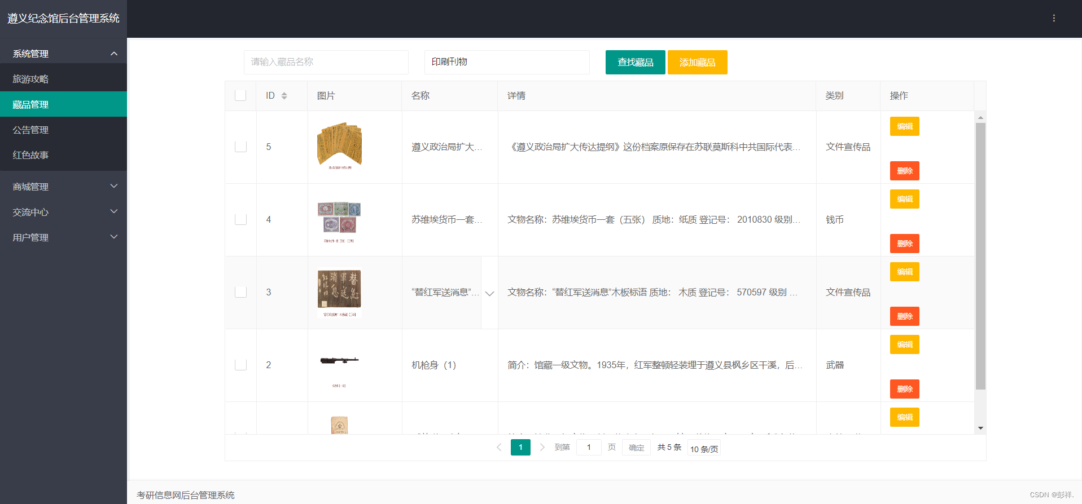This screenshot has width=1082, height=504.
Task: Focus the jump-to page number field
Action: pyautogui.click(x=589, y=447)
